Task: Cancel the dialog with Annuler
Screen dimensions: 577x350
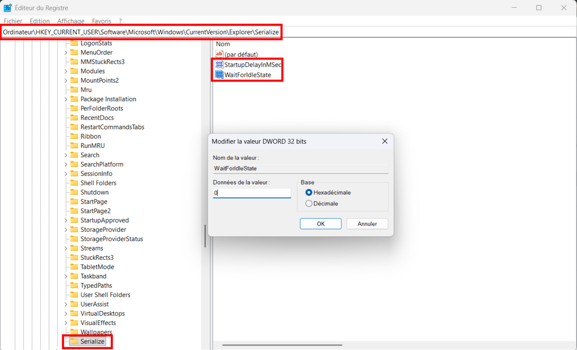Action: [x=367, y=224]
